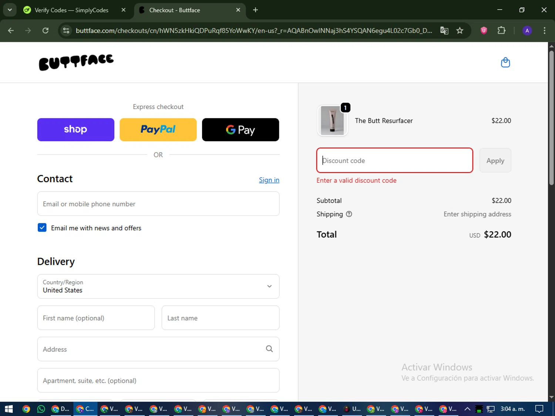Viewport: 555px width, 416px height.
Task: Pay with PayPal button
Action: pos(158,130)
